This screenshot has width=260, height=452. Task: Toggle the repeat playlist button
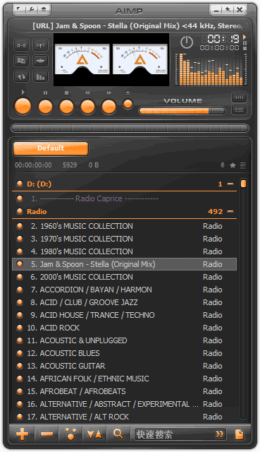22,77
